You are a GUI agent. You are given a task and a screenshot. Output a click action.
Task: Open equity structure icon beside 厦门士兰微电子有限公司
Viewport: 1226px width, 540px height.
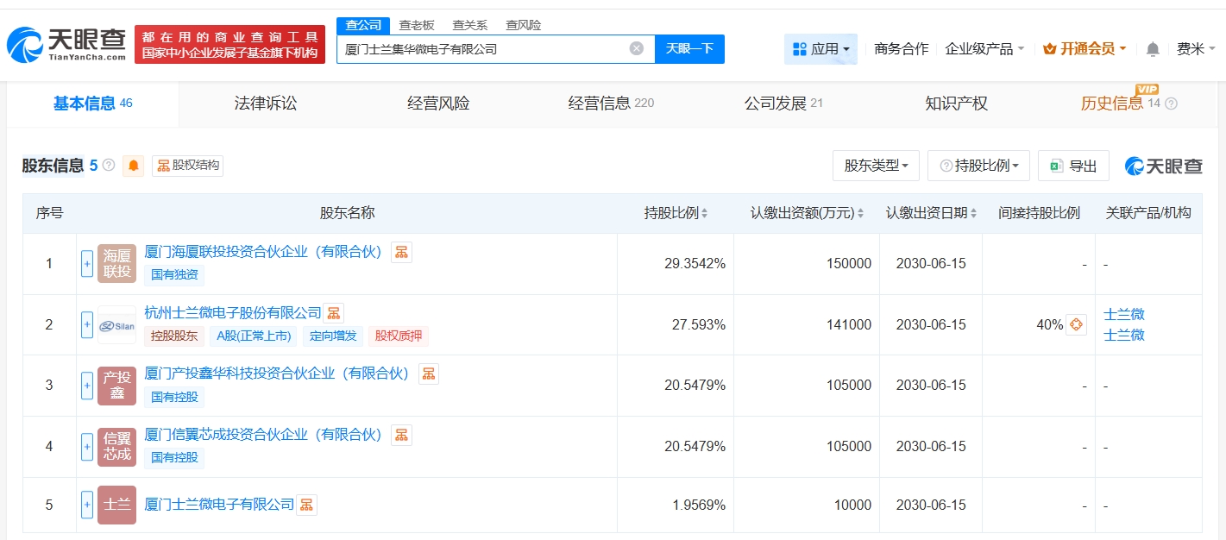(306, 505)
